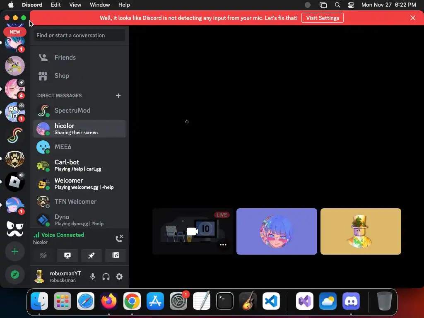The image size is (424, 318).
Task: Dismiss the mic warning banner
Action: click(413, 18)
